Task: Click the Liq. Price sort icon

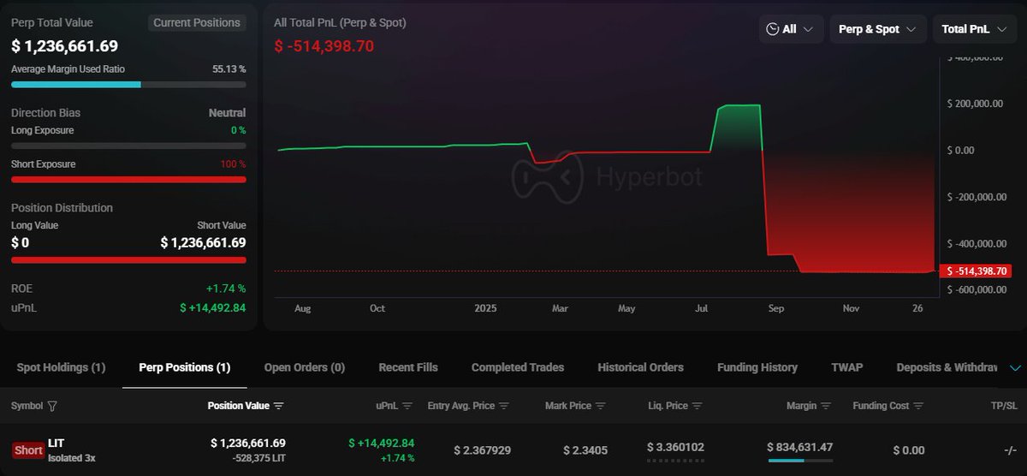Action: point(698,406)
